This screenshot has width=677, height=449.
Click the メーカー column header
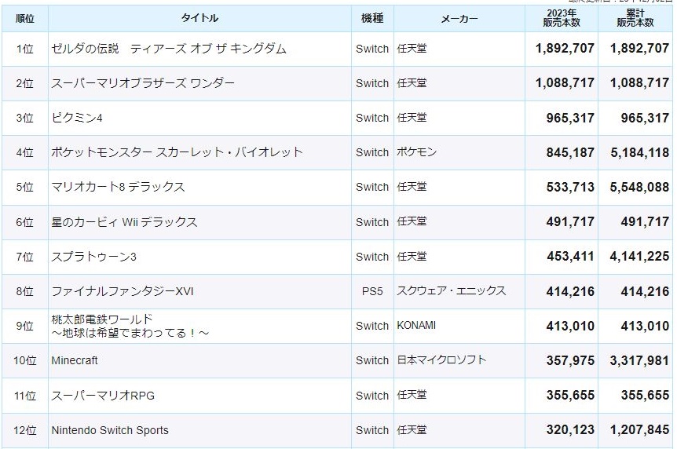(x=459, y=19)
